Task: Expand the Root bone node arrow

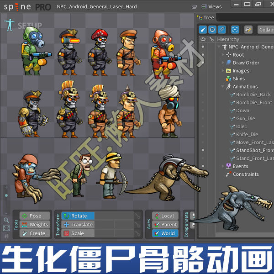Action: tap(223, 55)
